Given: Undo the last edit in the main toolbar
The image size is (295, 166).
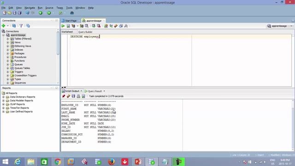Looking at the screenshot, I should 28,13.
